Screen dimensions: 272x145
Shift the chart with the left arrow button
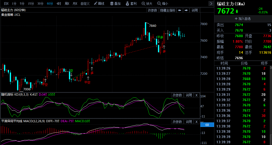(179, 10)
